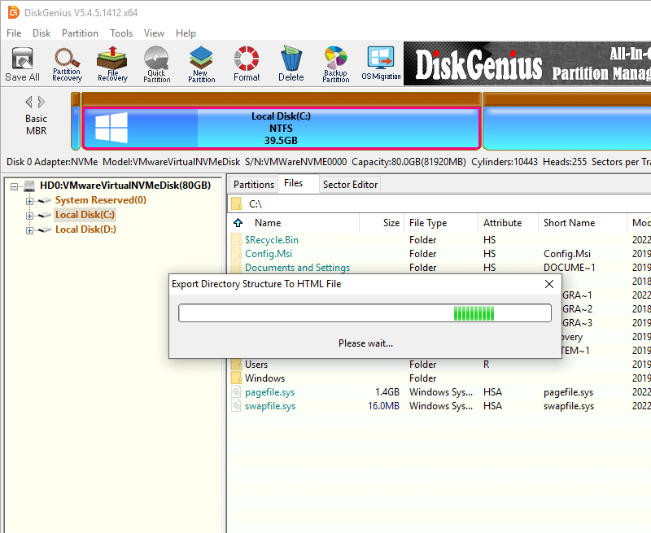Sort files by the Name column
The height and width of the screenshot is (533, 651).
pos(268,223)
